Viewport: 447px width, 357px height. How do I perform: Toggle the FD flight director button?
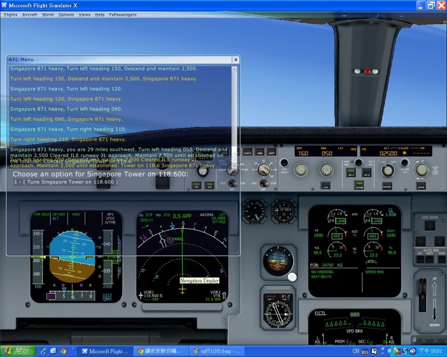tap(196, 186)
